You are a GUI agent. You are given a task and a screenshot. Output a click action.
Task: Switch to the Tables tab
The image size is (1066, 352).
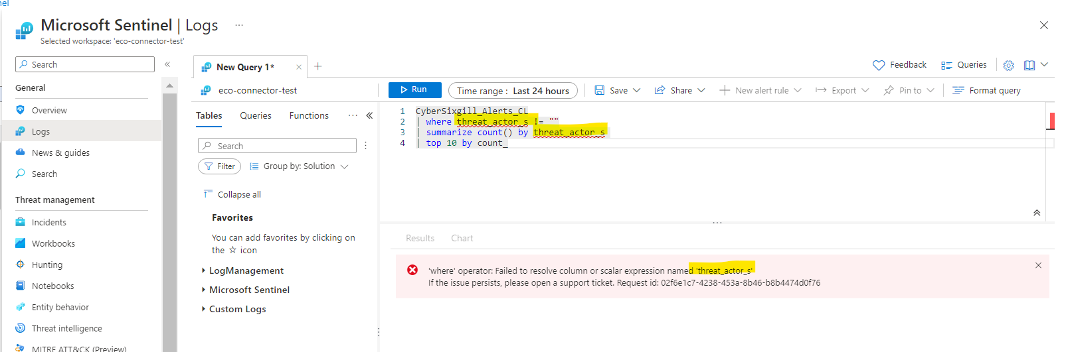[209, 115]
